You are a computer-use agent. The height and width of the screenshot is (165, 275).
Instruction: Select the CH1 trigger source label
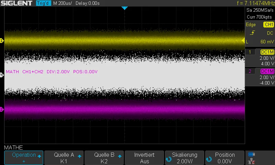268,24
